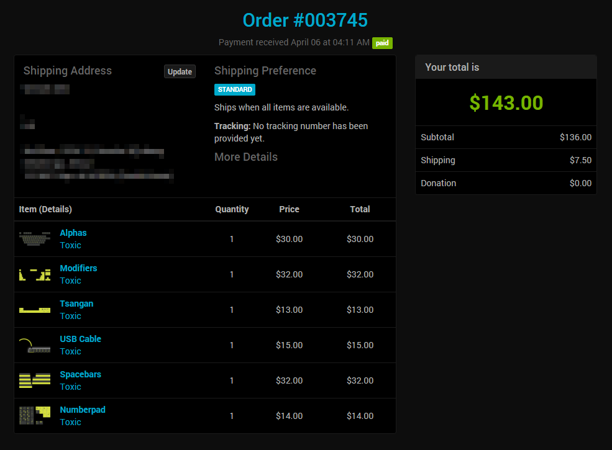Click the Toxic link under Numberpad
612x450 pixels.
point(71,422)
